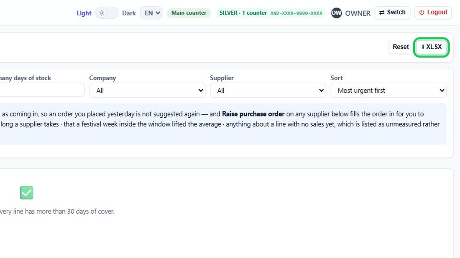The image size is (460, 258).
Task: Click the days of stock input field
Action: pos(42,90)
